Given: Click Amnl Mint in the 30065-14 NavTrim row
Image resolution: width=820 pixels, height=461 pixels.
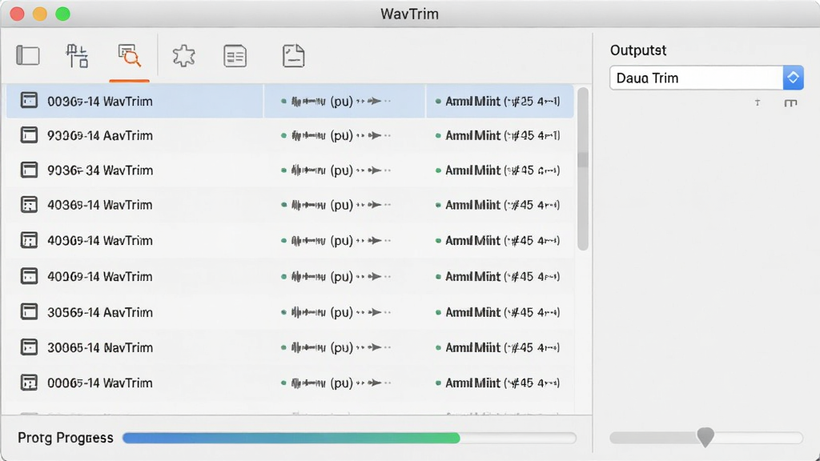Looking at the screenshot, I should click(x=472, y=347).
